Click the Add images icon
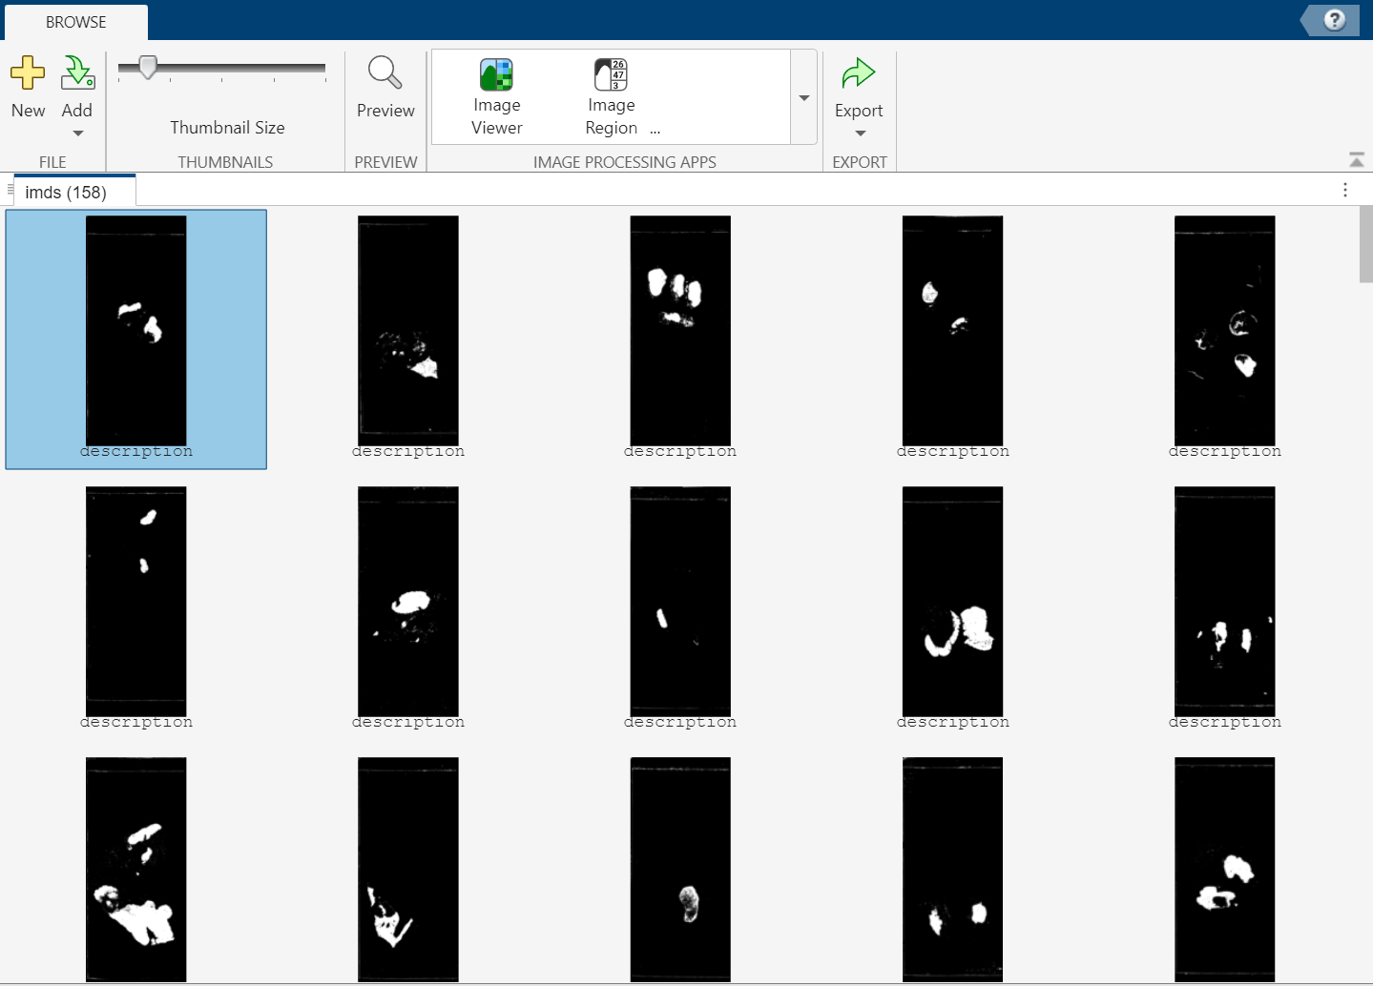 pos(76,72)
